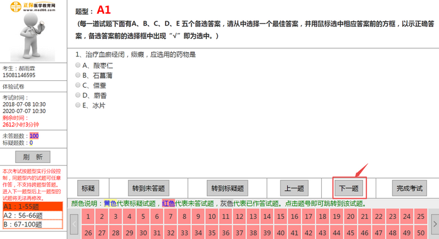Mark question with 标疑 button
439x239 pixels.
point(88,188)
